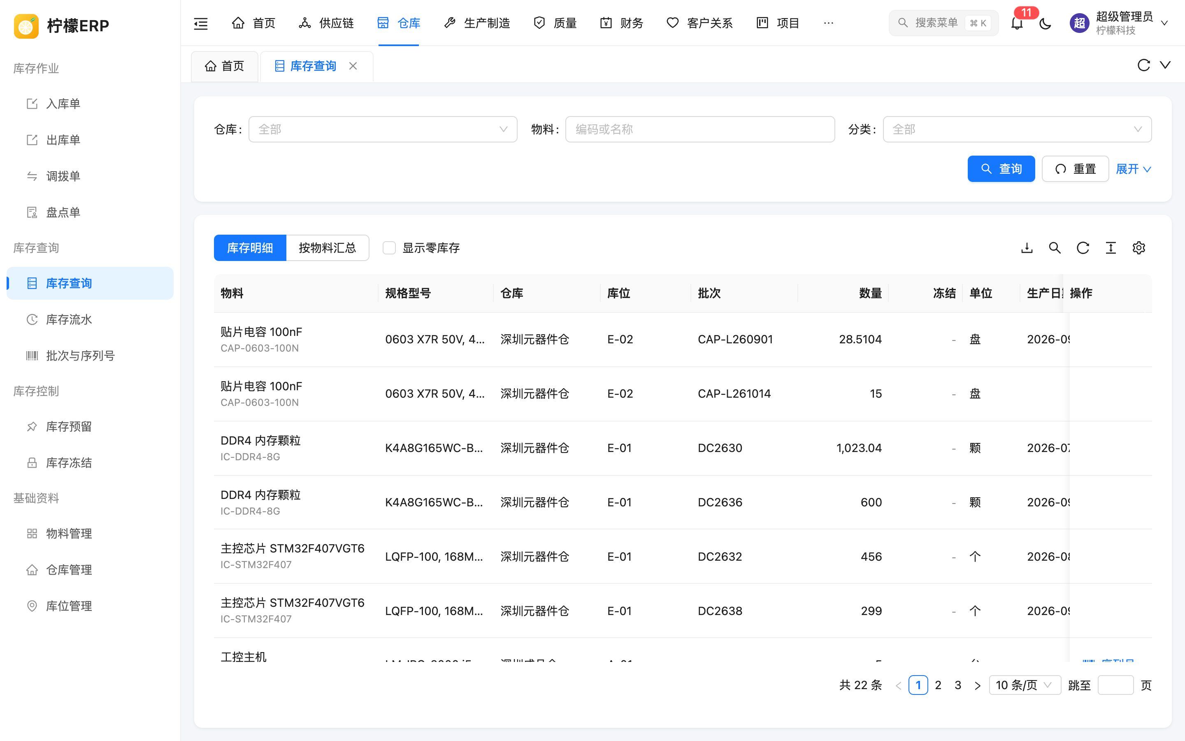Image resolution: width=1185 pixels, height=741 pixels.
Task: Open the 10 条/页 page size dropdown
Action: pyautogui.click(x=1025, y=685)
